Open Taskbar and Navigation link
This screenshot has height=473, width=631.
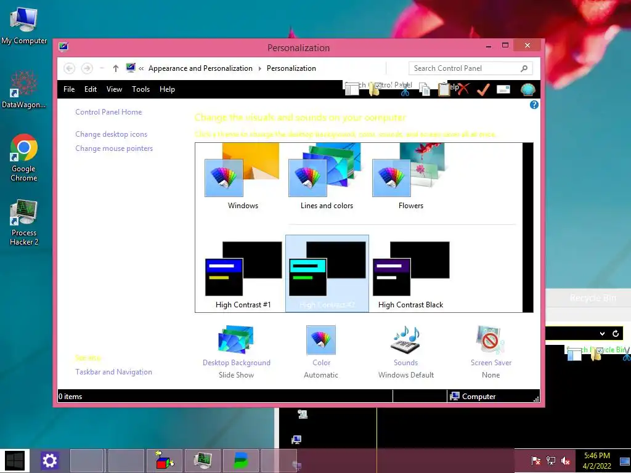(x=113, y=371)
